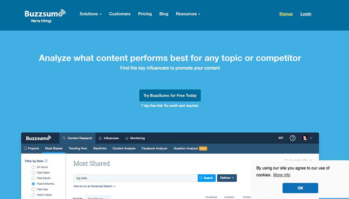The width and height of the screenshot is (349, 199).
Task: Expand the Resources dropdown menu
Action: pyautogui.click(x=188, y=14)
